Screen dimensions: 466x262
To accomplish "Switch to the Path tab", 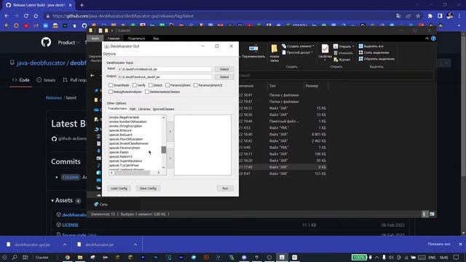I will coord(133,109).
